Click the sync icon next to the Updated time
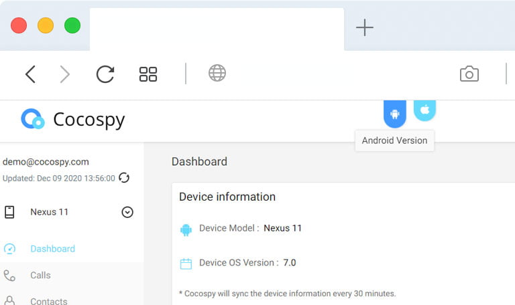Screen dimensions: 515x305 124,178
